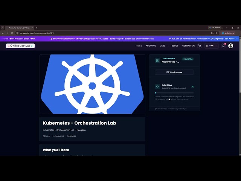Click the install app icon in address bar
241x181 pixels.
pos(212,33)
